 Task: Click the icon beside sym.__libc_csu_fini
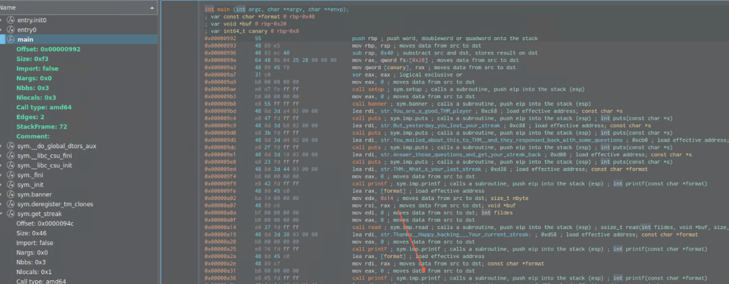(10, 156)
